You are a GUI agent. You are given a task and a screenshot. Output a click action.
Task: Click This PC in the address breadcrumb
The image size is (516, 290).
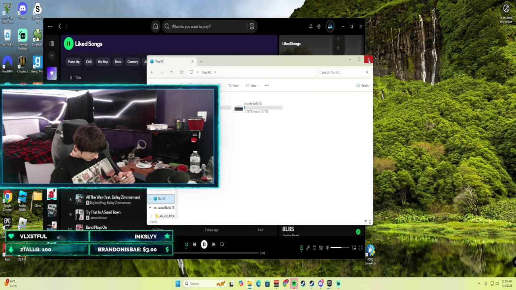coord(206,72)
